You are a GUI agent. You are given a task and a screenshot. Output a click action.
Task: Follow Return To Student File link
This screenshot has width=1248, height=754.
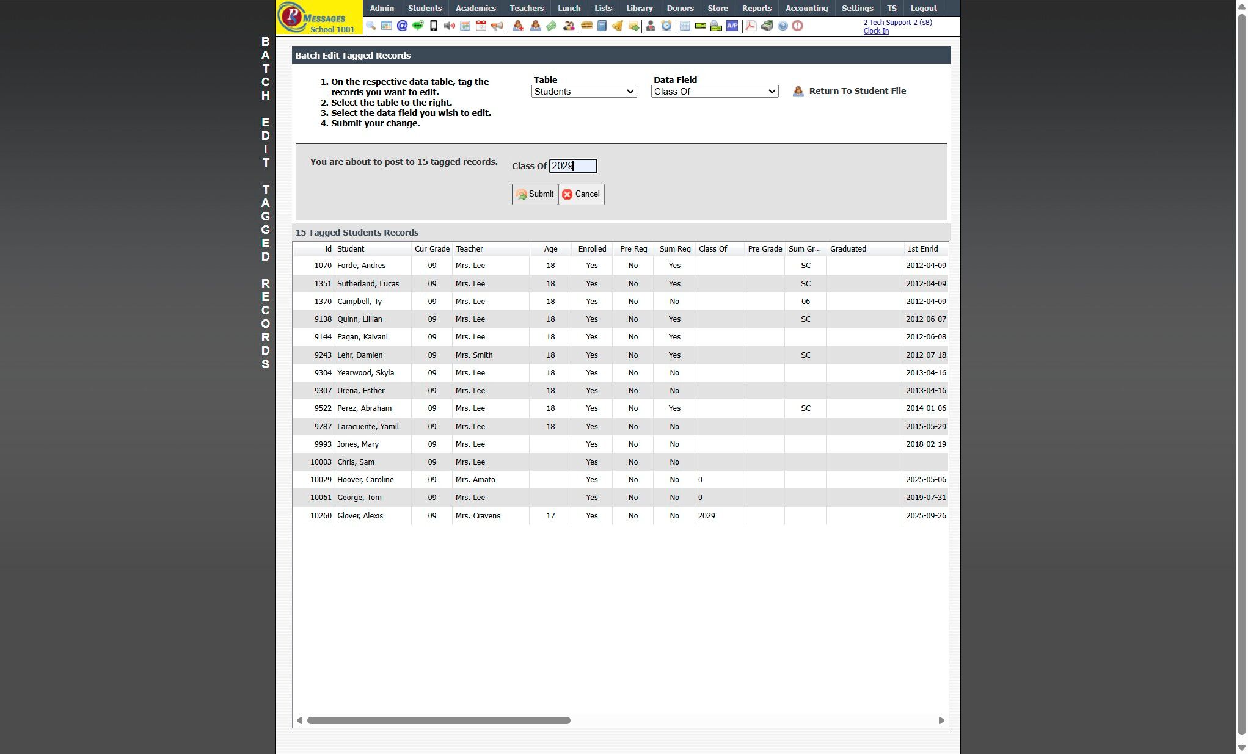(x=856, y=92)
